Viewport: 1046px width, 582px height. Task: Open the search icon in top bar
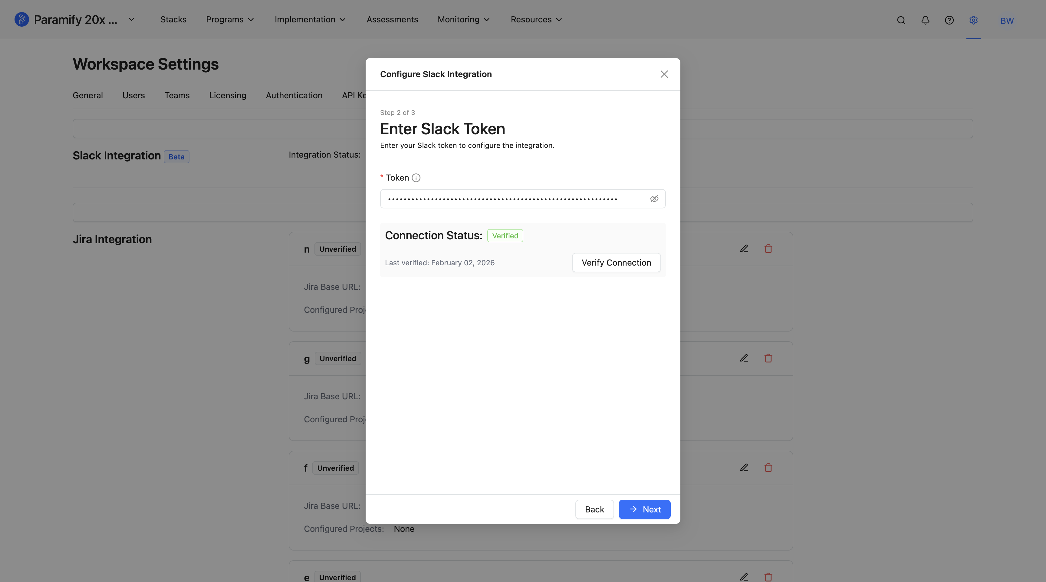pos(901,20)
